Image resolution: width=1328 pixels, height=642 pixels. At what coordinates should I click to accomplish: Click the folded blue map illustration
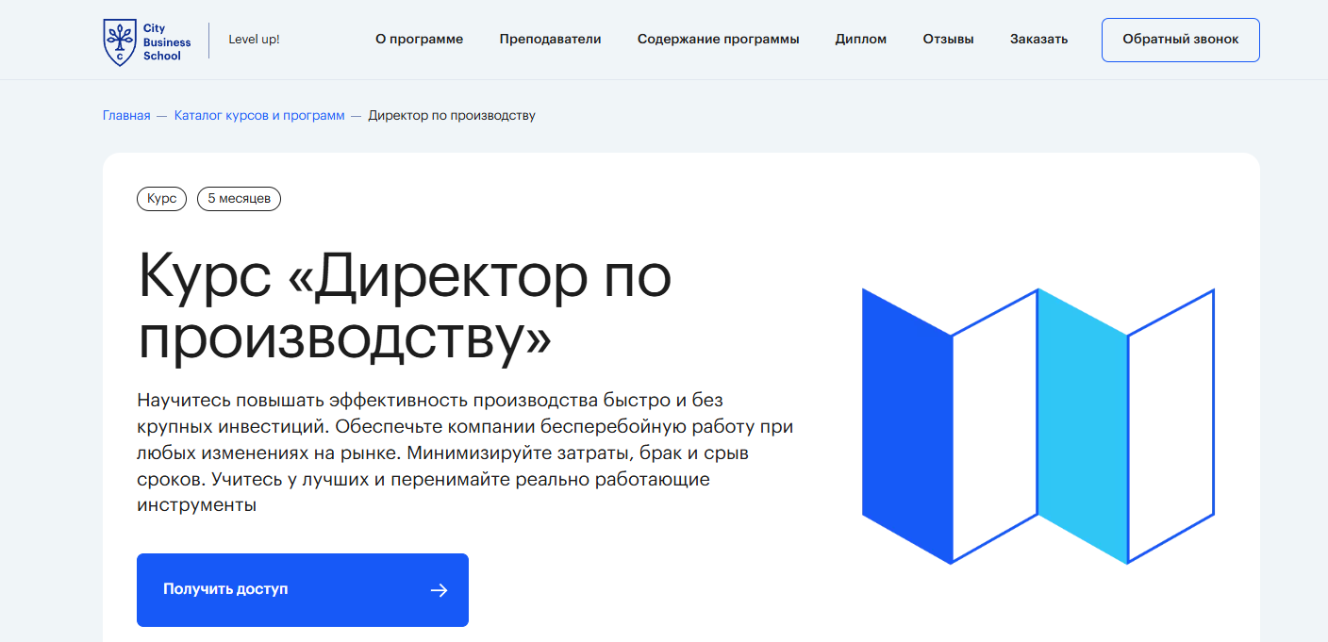[x=1037, y=426]
